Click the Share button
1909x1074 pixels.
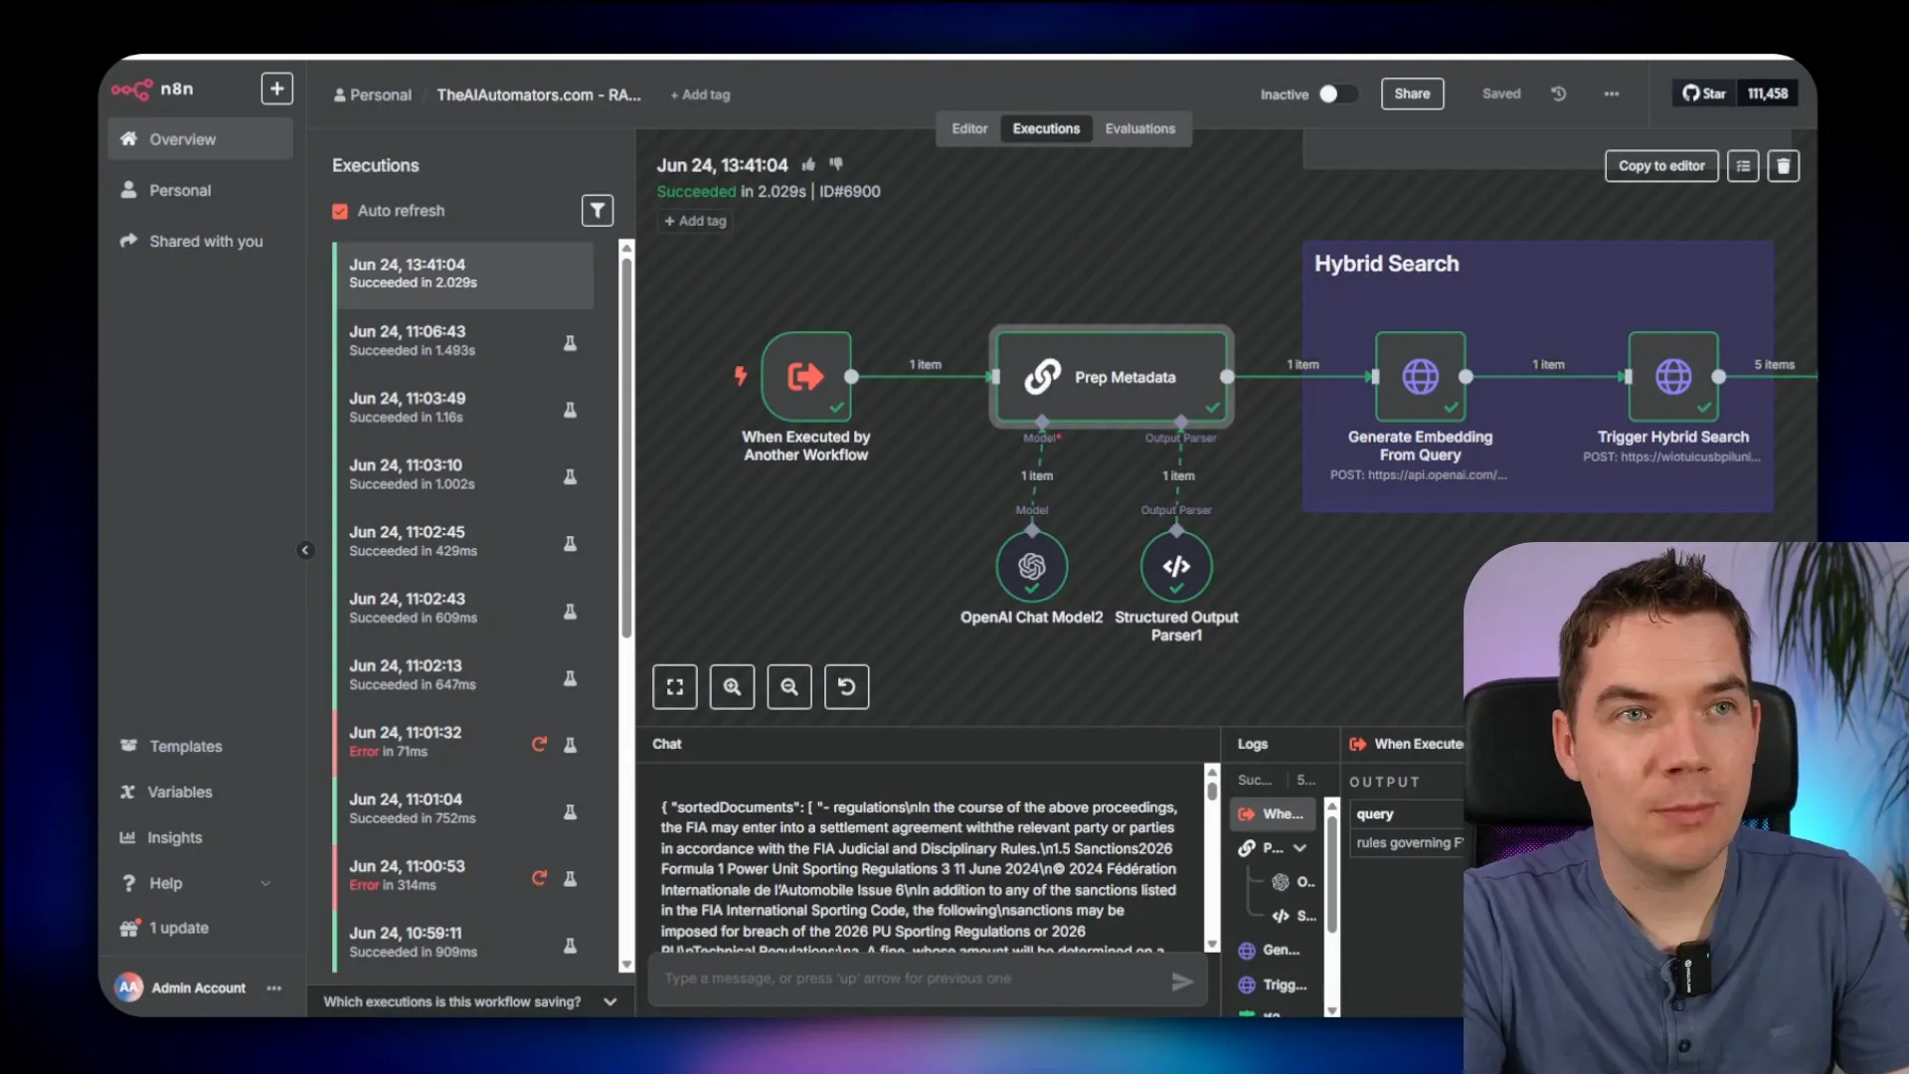click(x=1412, y=93)
